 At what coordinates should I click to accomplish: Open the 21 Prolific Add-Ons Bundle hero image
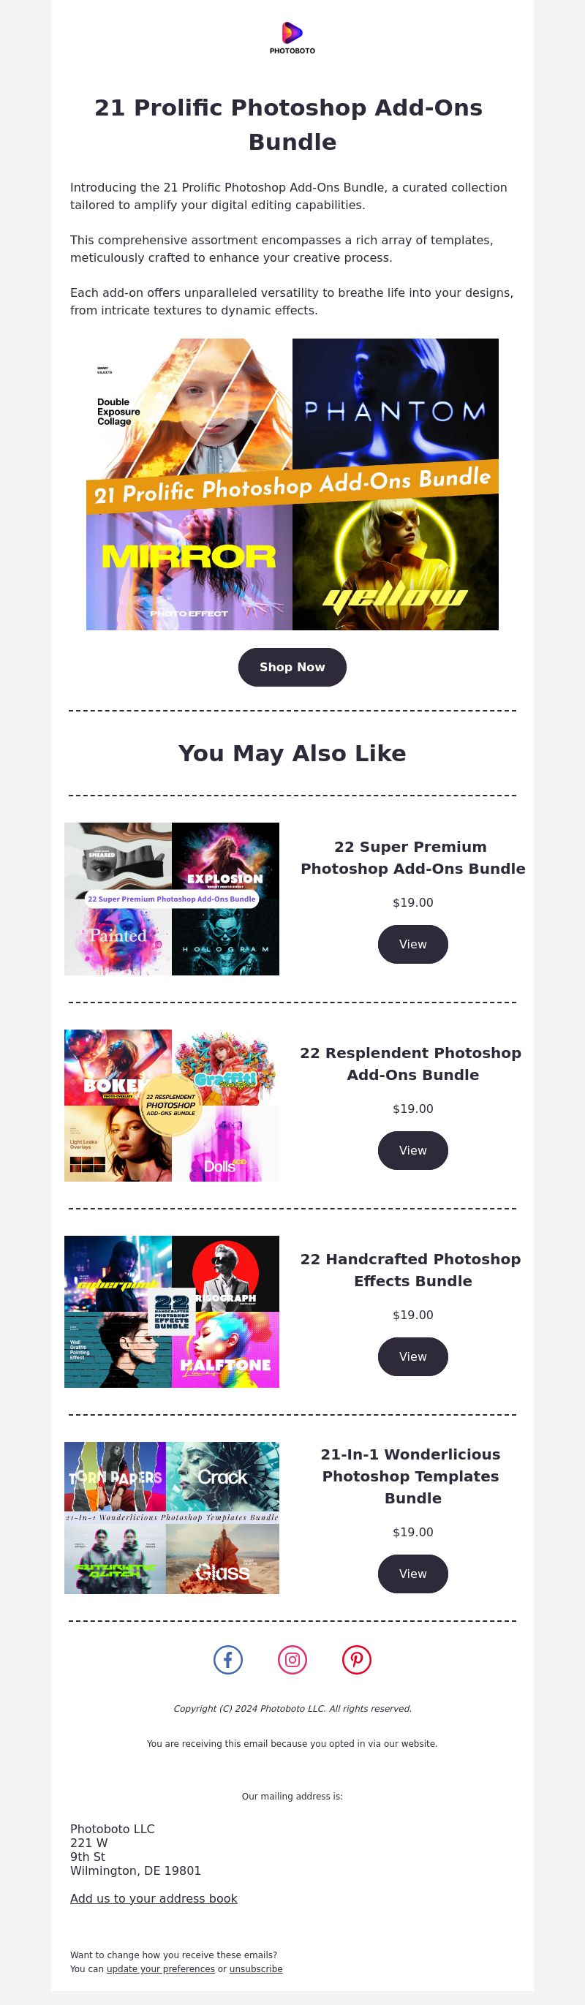pos(292,484)
